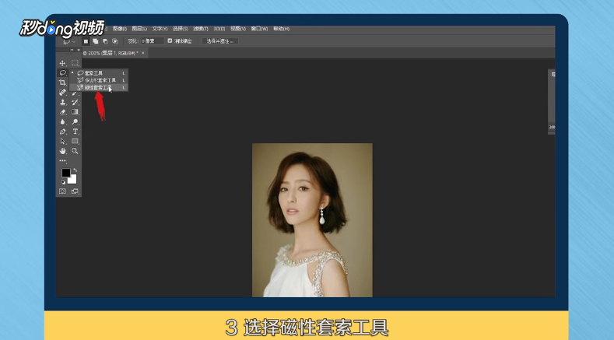Select the Path Selection arrow tool

[62, 142]
